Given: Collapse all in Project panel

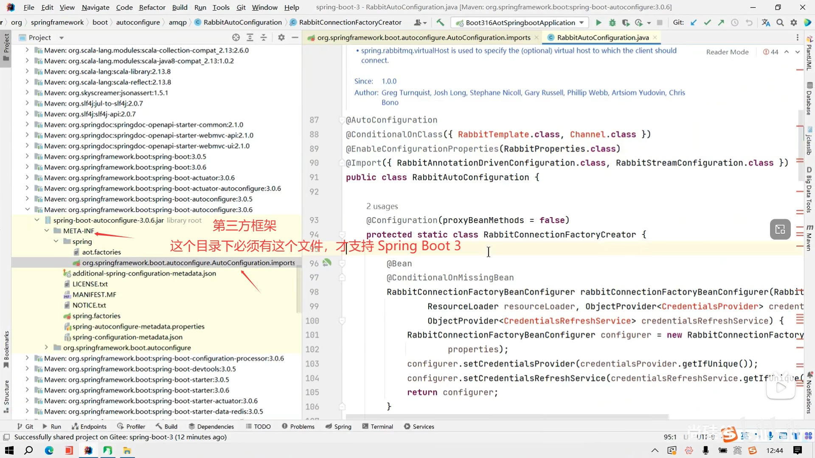Looking at the screenshot, I should (x=264, y=37).
